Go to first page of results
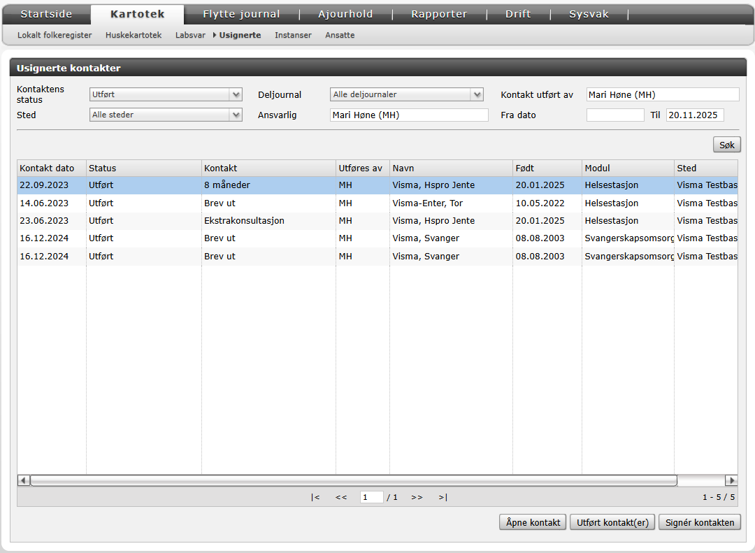The height and width of the screenshot is (553, 755). click(x=316, y=497)
